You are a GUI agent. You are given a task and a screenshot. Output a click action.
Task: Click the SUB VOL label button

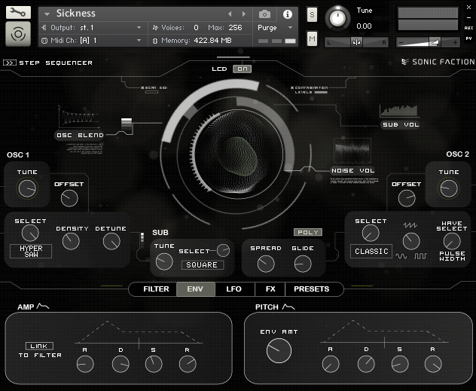click(x=401, y=125)
